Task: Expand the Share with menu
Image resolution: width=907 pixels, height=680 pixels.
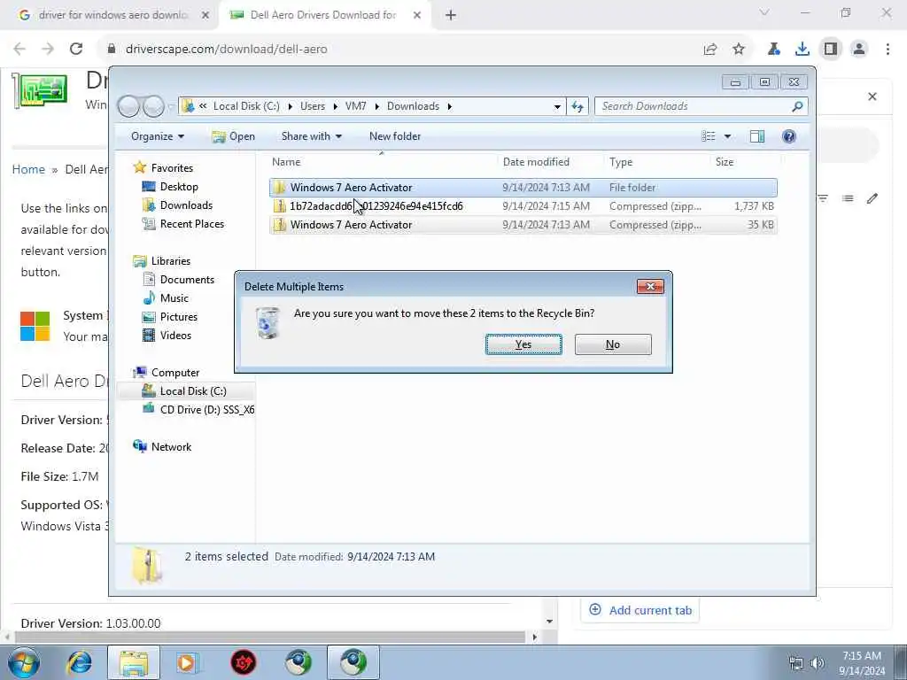Action: pos(311,136)
